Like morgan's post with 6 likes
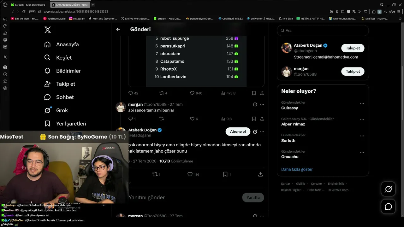Screen dimensions: 404x227 point(192,119)
